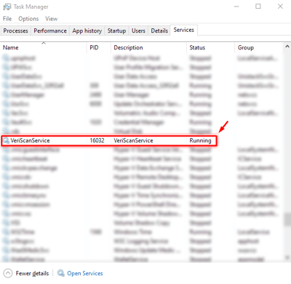Collapse with the Fewer details arrow icon
This screenshot has height=284, width=291.
[8, 273]
